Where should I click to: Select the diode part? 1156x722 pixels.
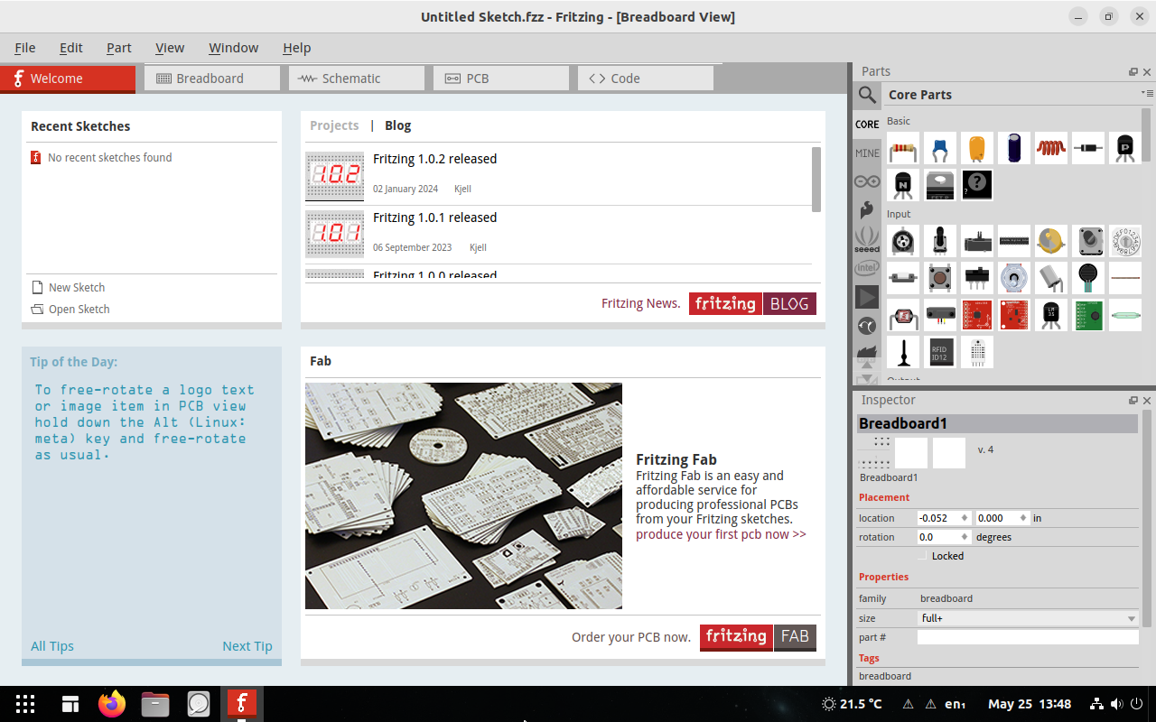tap(1088, 148)
